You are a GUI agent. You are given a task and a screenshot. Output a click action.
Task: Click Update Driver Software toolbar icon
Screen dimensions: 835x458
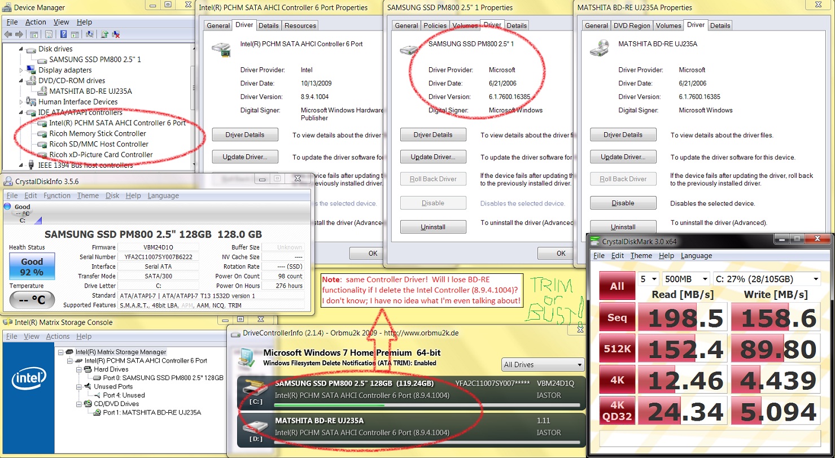(x=104, y=34)
